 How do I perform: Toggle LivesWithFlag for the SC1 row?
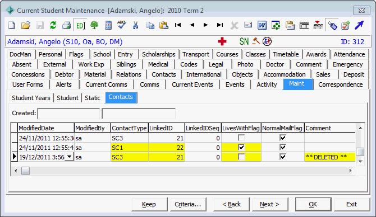tap(241, 147)
